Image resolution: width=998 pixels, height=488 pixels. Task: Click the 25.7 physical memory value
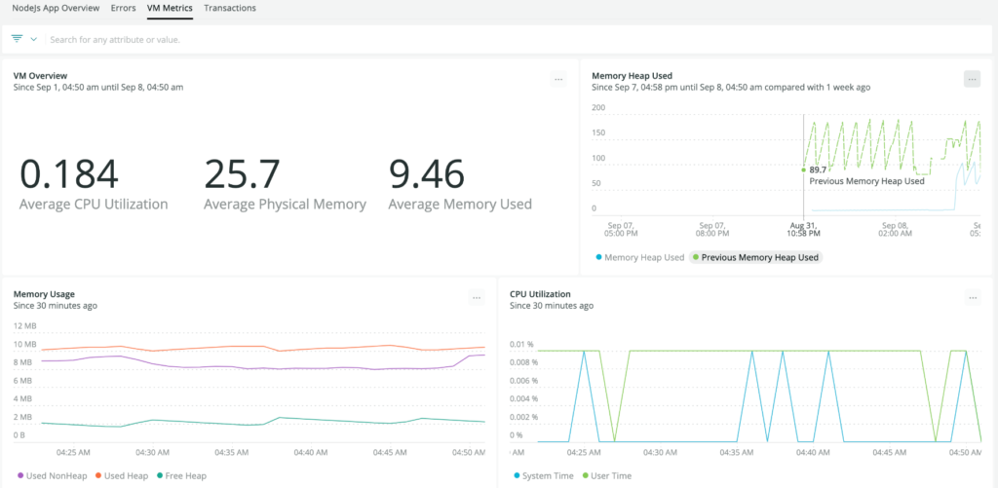pos(242,173)
